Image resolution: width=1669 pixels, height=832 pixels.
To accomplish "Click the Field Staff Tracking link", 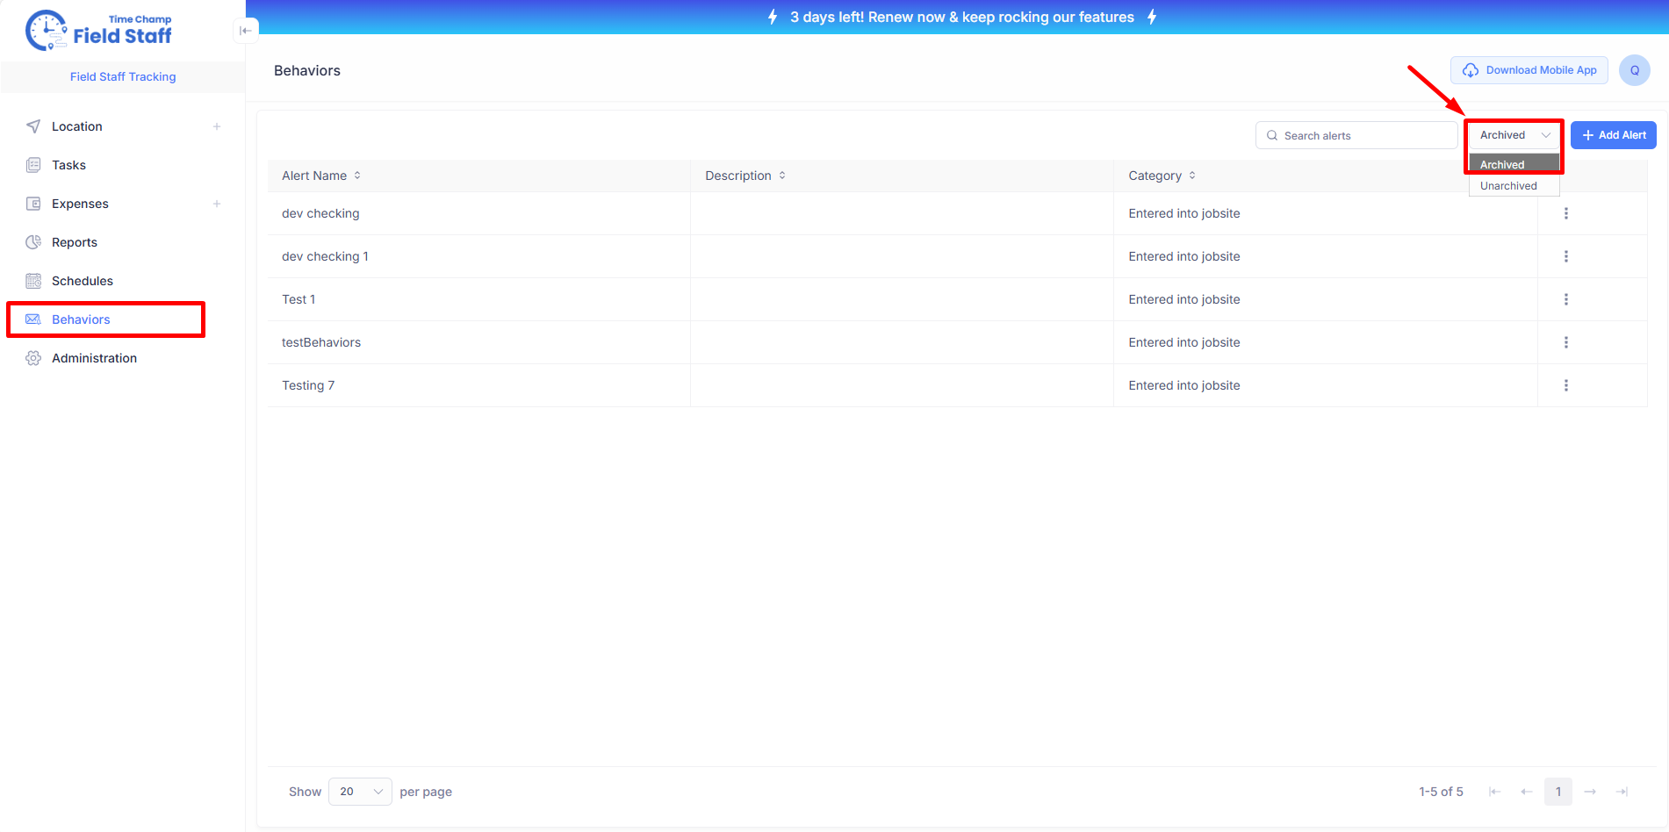I will pyautogui.click(x=123, y=77).
